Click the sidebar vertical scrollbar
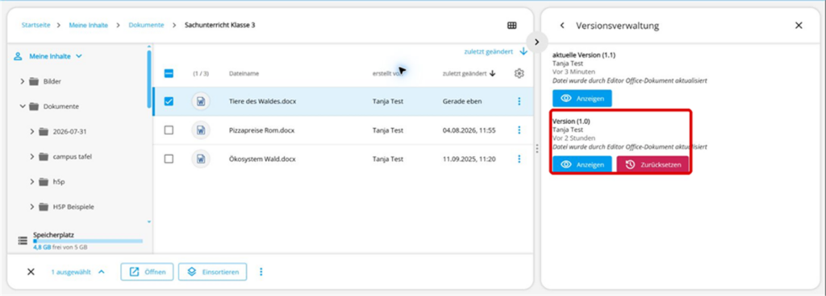This screenshot has height=296, width=826. point(149,79)
